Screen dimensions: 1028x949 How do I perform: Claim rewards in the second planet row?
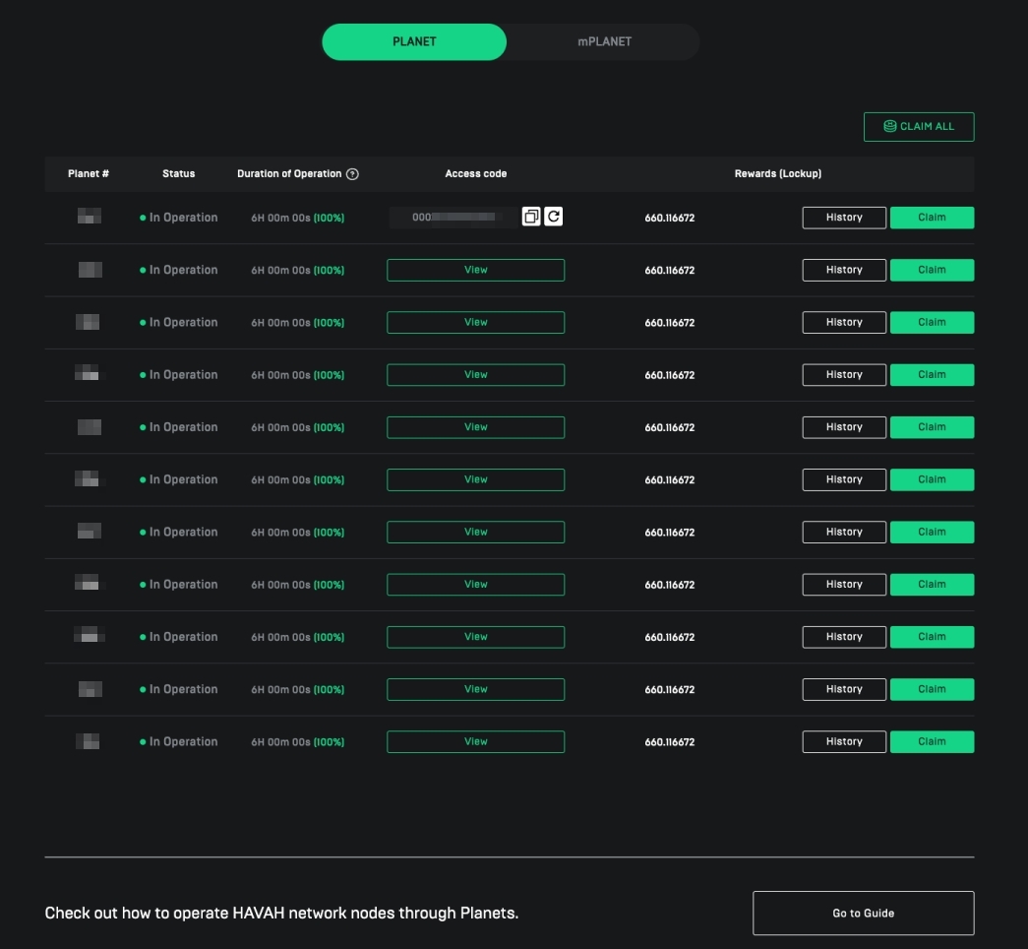932,270
